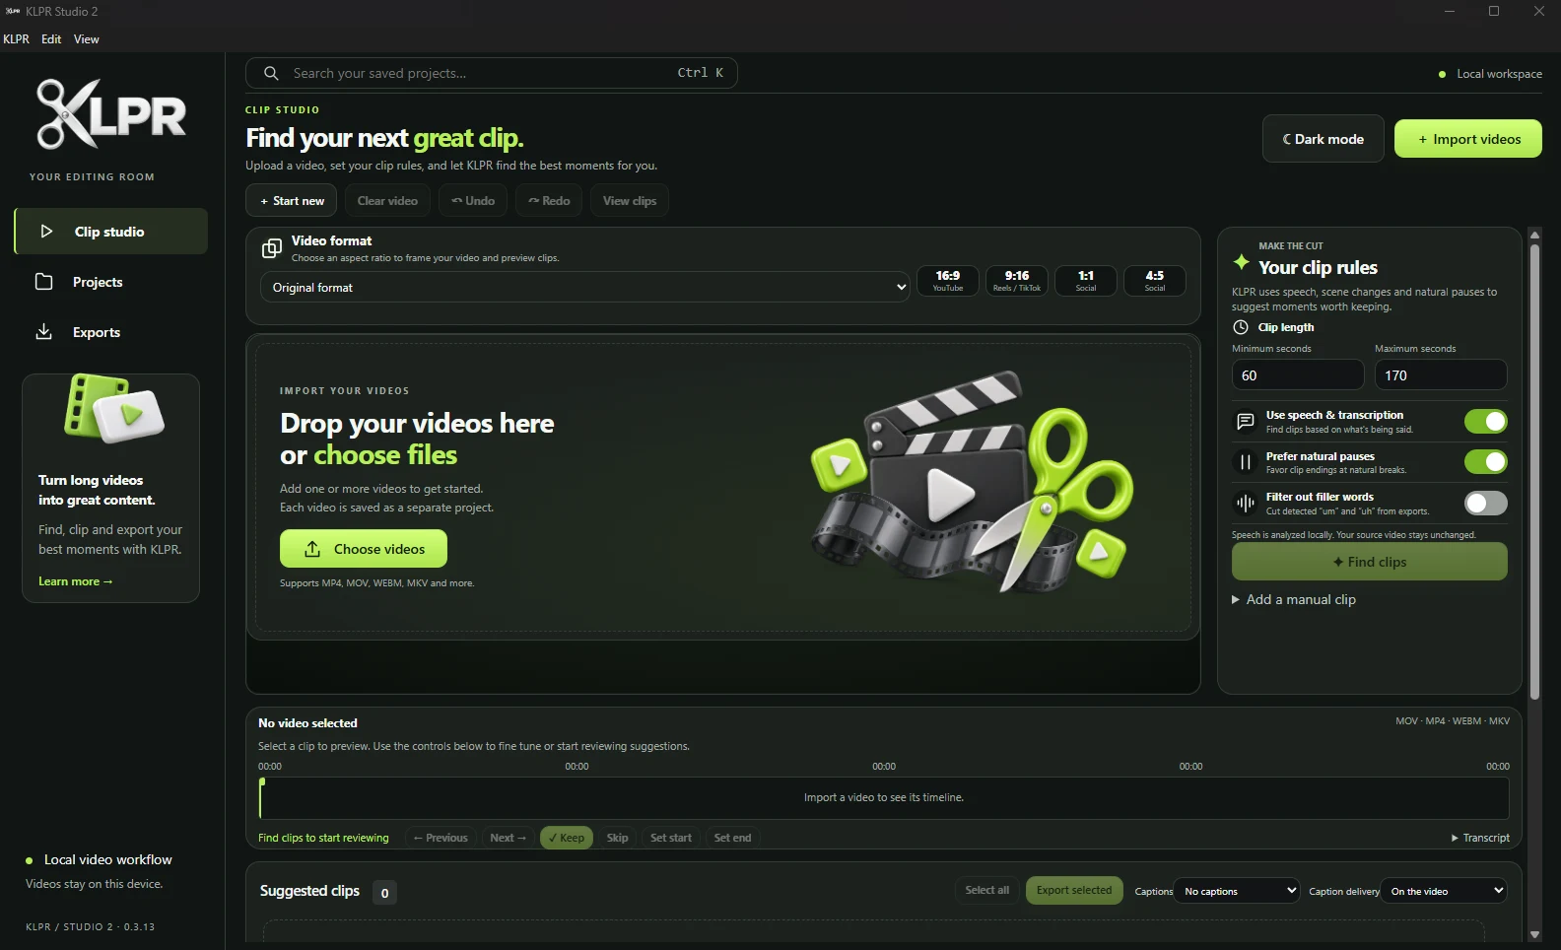Click the search magnifier icon
Viewport: 1561px width, 950px height.
(x=271, y=73)
